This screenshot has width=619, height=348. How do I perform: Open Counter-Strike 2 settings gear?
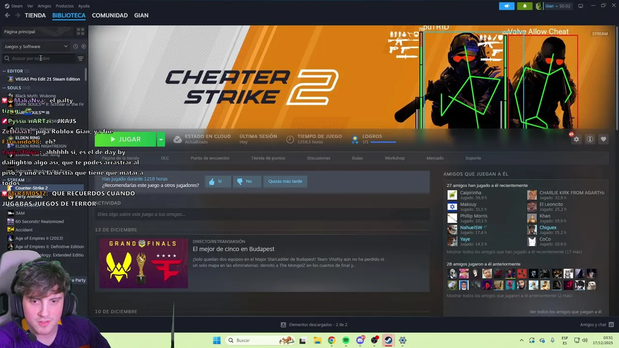point(576,139)
